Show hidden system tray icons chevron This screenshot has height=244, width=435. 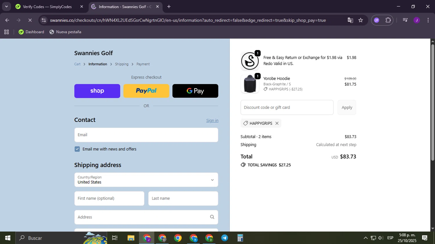(365, 238)
